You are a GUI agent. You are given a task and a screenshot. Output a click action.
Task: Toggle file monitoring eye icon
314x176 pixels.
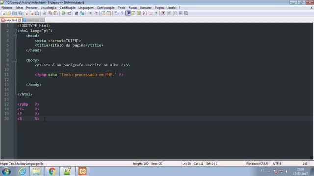click(x=156, y=13)
